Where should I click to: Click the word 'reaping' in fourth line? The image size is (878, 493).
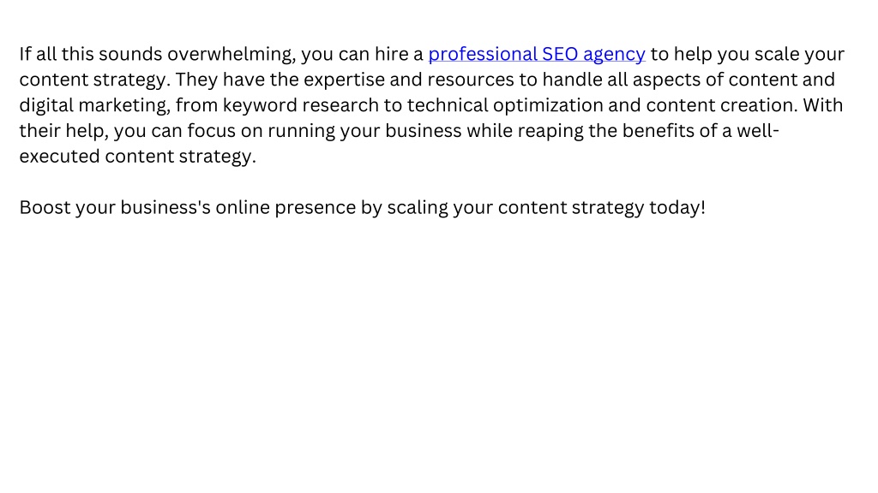(550, 131)
